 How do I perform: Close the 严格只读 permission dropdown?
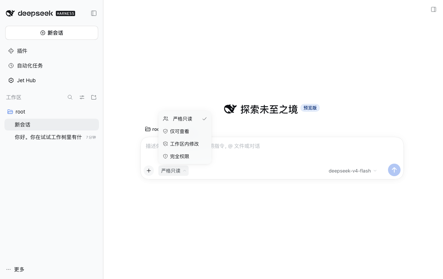[174, 171]
